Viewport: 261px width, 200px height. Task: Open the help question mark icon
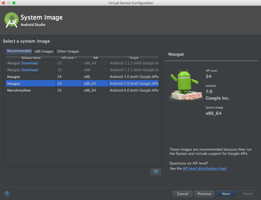point(7,194)
